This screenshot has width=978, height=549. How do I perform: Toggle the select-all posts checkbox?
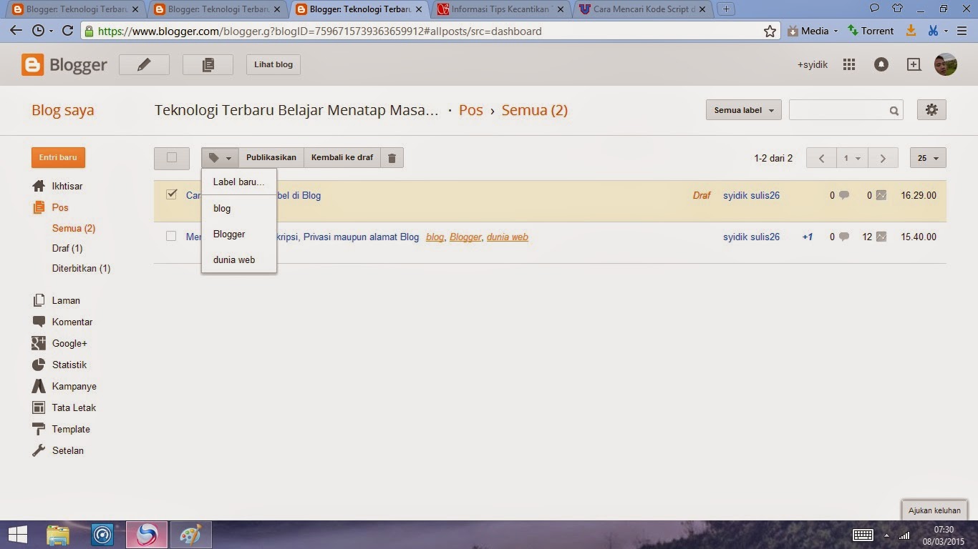coord(172,158)
